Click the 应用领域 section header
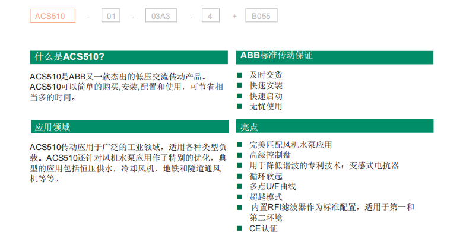Image resolution: width=463 pixels, height=239 pixels. point(130,127)
